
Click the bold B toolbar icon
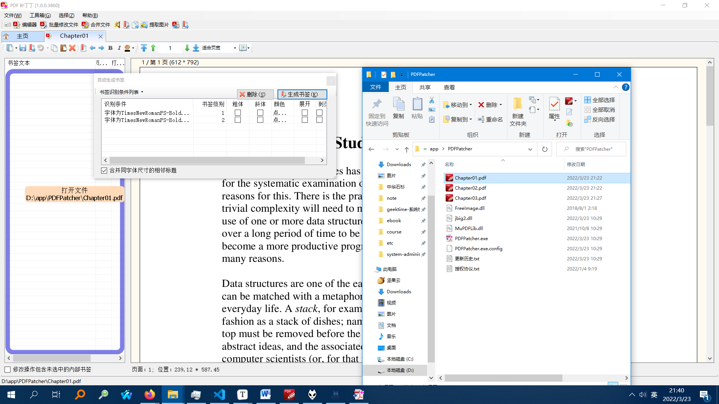click(x=110, y=48)
